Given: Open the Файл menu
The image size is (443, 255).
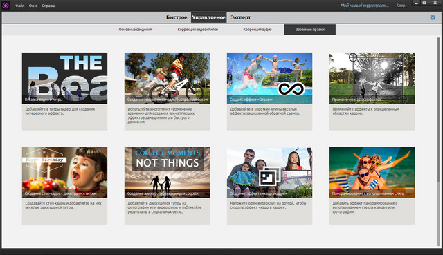Looking at the screenshot, I should point(19,6).
